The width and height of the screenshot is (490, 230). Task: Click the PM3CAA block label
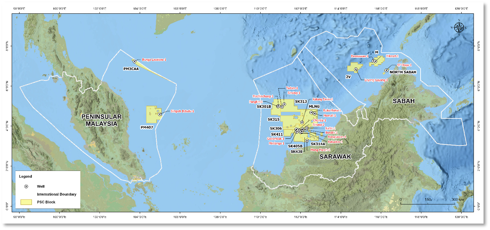pyautogui.click(x=130, y=69)
